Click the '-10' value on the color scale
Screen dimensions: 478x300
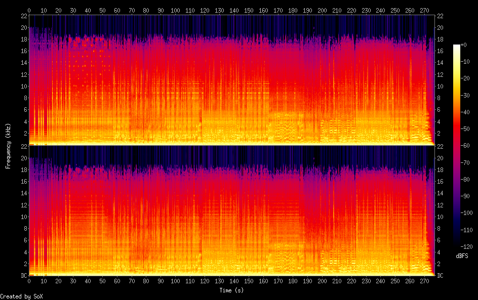coord(465,62)
